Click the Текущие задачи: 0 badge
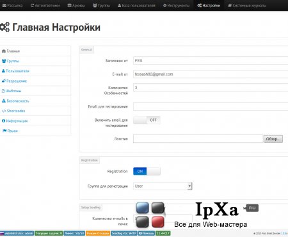The image size is (288, 237). point(49,233)
